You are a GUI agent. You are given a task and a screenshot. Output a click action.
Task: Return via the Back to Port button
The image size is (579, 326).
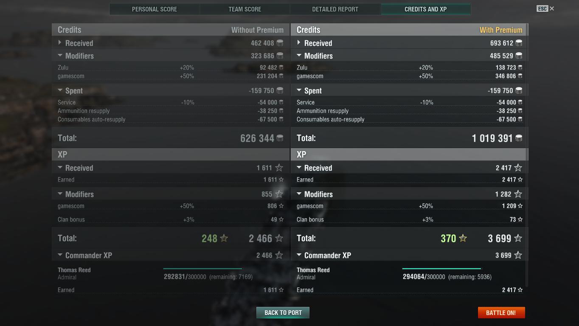pyautogui.click(x=283, y=312)
